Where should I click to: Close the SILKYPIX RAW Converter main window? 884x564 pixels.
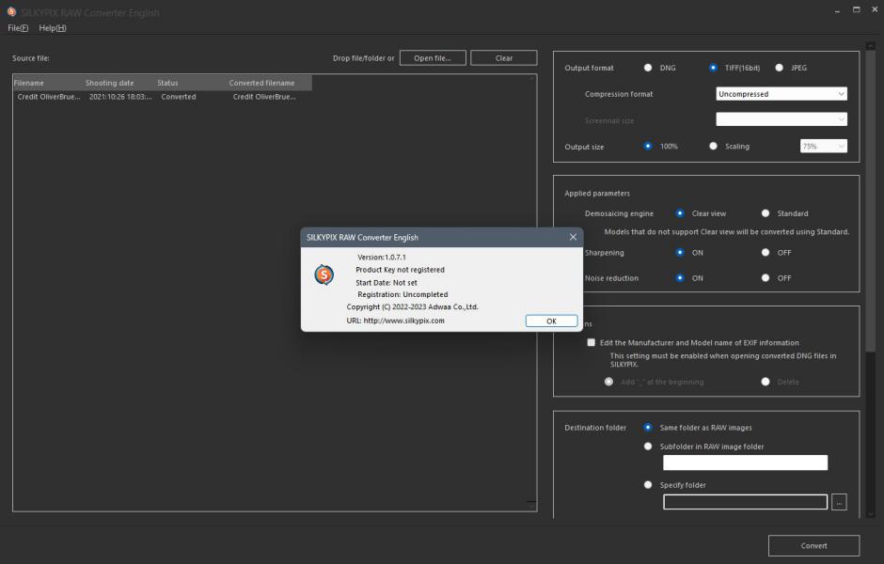[x=875, y=10]
